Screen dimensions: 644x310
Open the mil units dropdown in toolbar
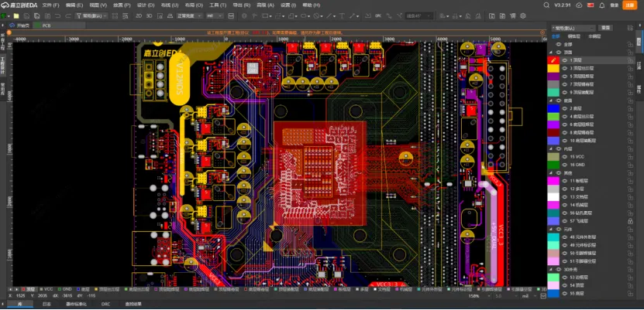(x=215, y=16)
